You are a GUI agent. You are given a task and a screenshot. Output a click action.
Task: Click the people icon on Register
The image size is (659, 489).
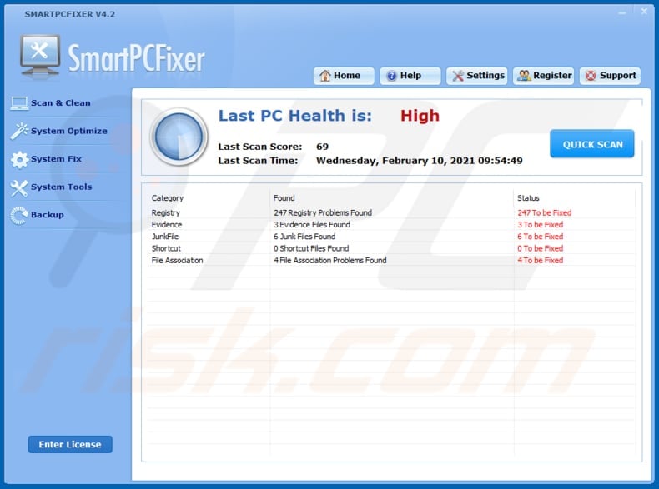coord(524,76)
